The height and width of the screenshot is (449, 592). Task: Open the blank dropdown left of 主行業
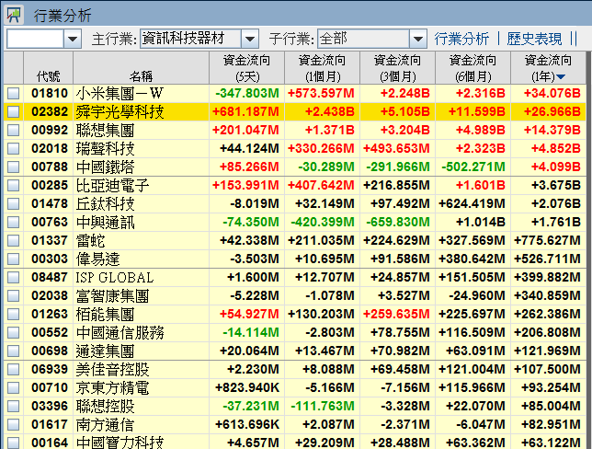pos(73,39)
